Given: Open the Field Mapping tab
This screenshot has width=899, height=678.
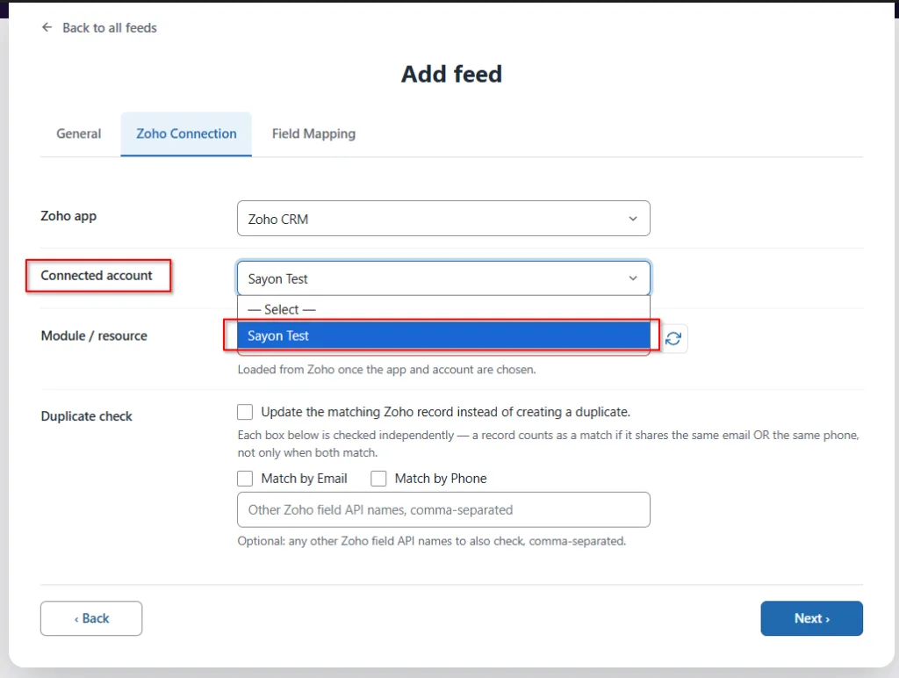Looking at the screenshot, I should pyautogui.click(x=313, y=133).
